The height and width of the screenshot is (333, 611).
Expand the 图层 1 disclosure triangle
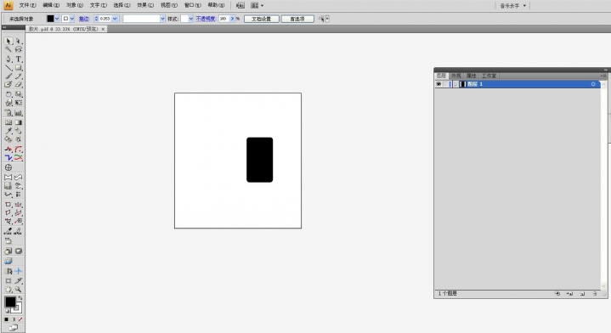455,84
